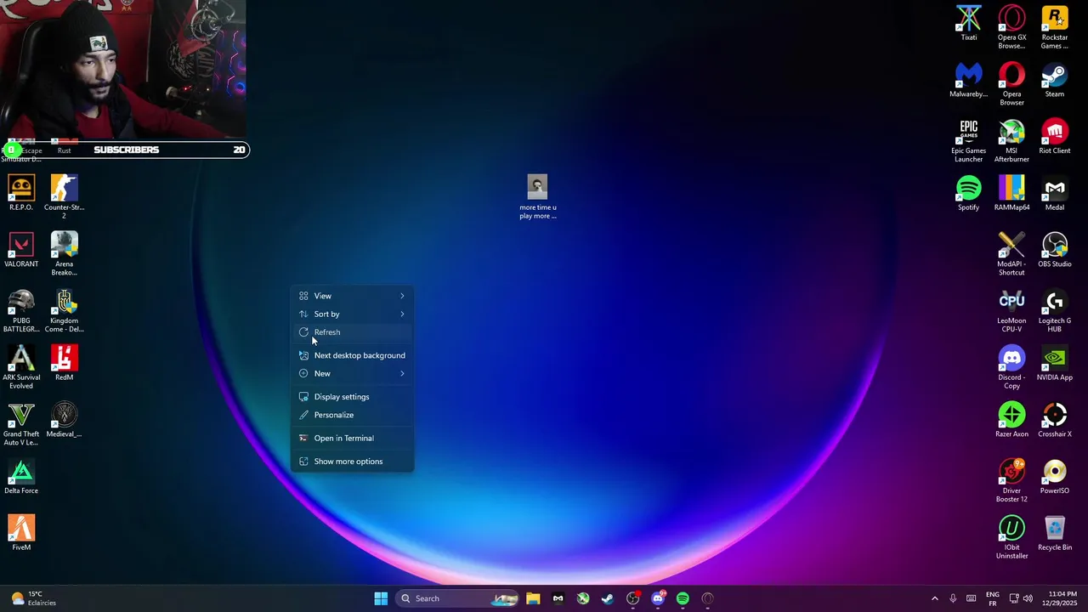Select the Opera Browser desktop icon

[x=1011, y=84]
